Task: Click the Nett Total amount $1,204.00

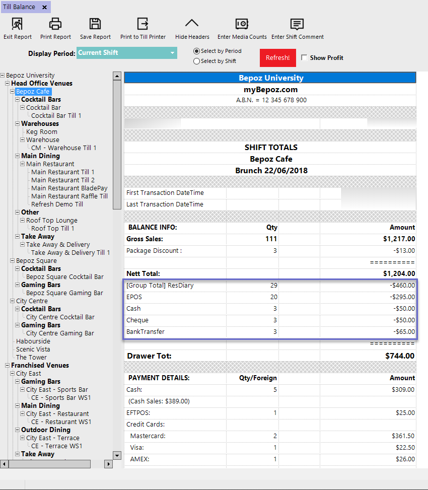Action: 399,274
